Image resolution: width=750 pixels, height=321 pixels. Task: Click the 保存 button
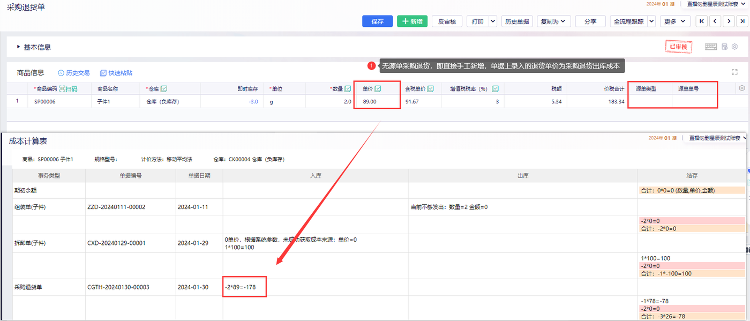coord(378,21)
